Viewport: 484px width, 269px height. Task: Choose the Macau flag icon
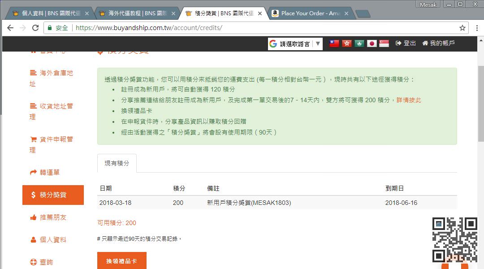(x=359, y=43)
